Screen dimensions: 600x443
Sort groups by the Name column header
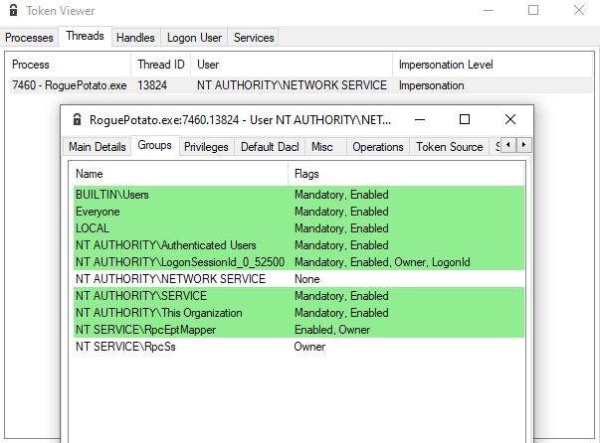click(179, 174)
